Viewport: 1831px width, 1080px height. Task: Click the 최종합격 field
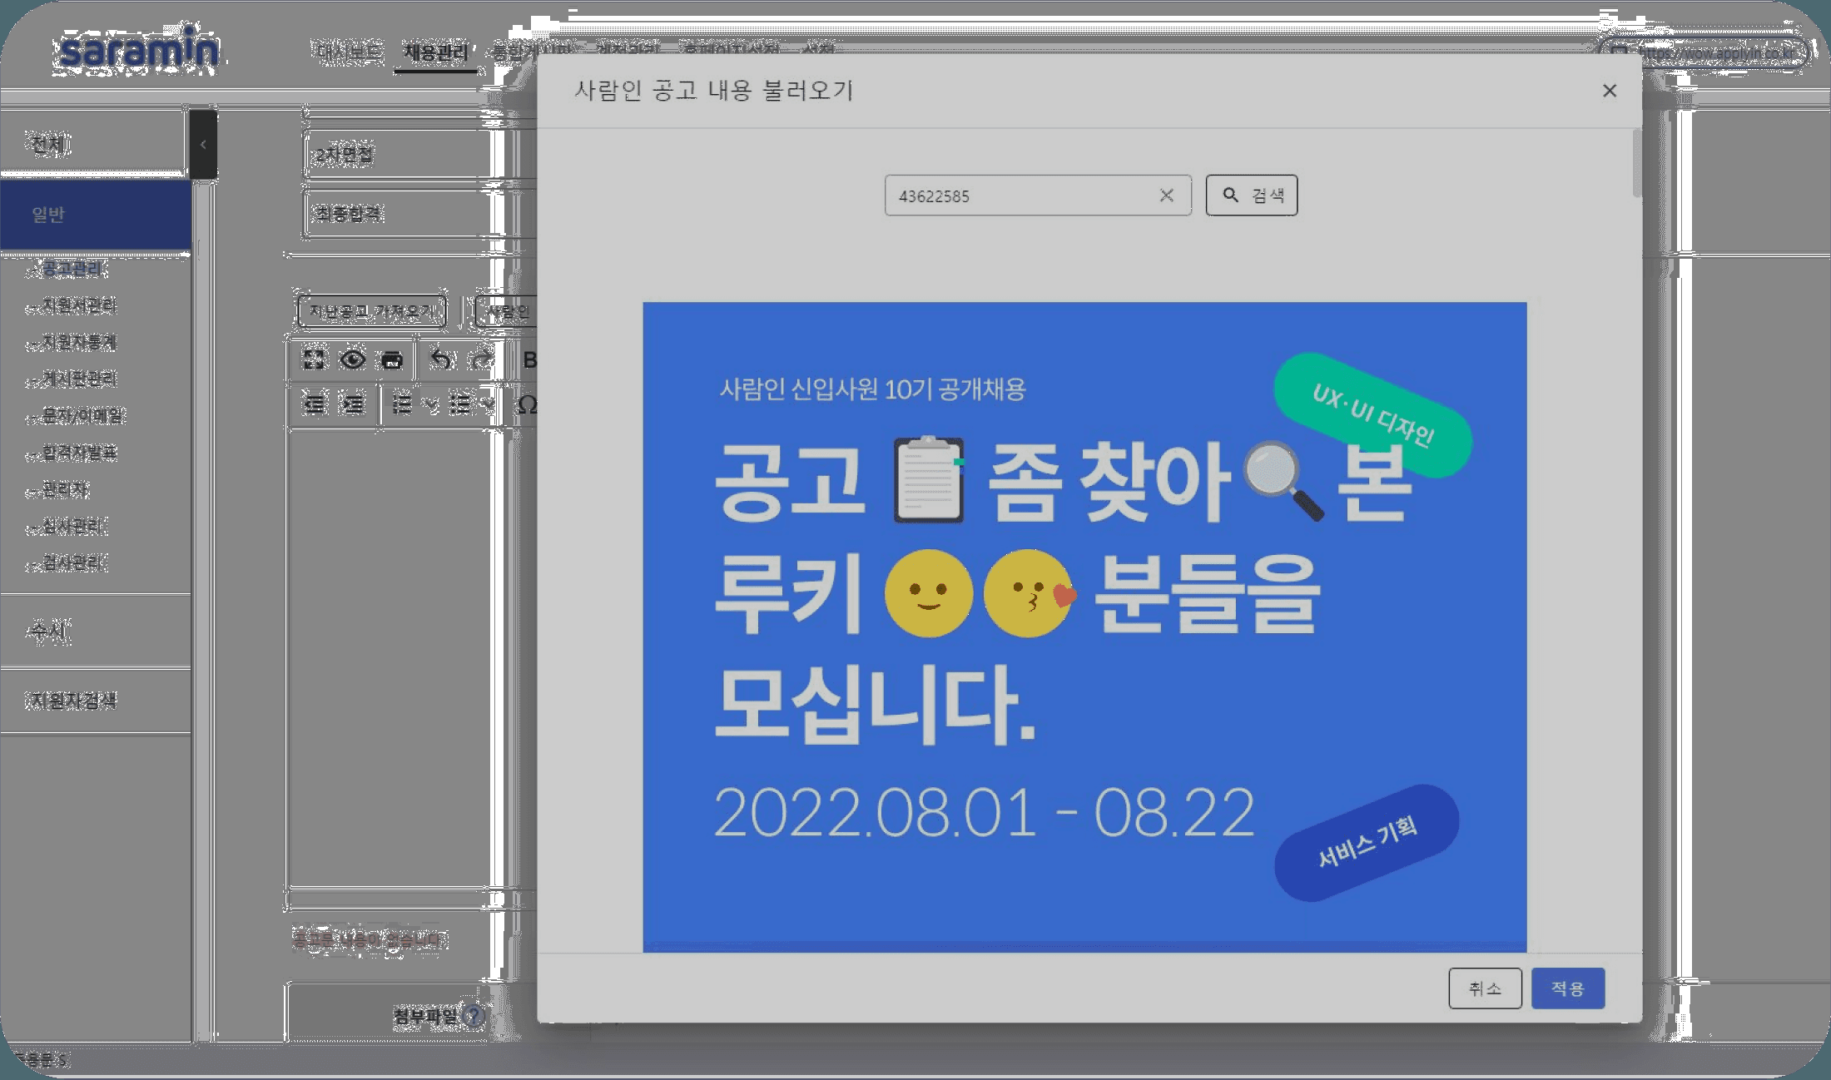[x=420, y=214]
